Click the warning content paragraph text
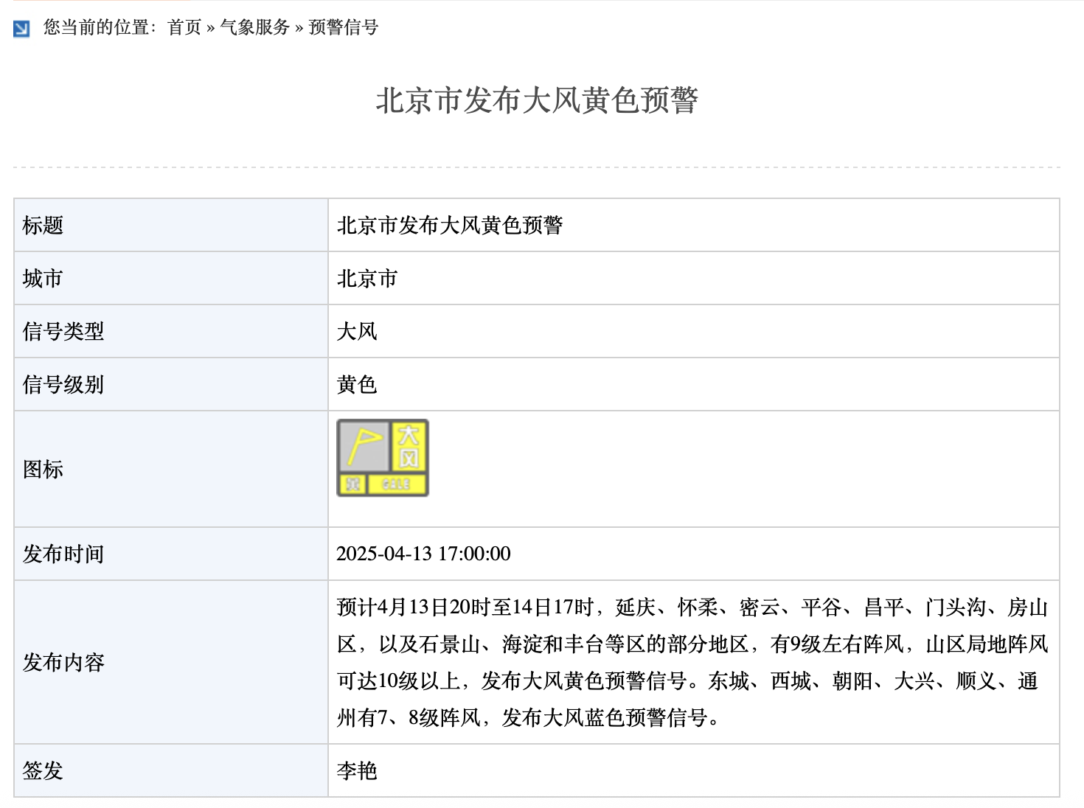 click(x=692, y=662)
